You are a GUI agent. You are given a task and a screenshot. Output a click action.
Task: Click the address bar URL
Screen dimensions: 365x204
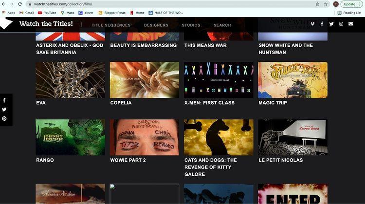click(63, 4)
